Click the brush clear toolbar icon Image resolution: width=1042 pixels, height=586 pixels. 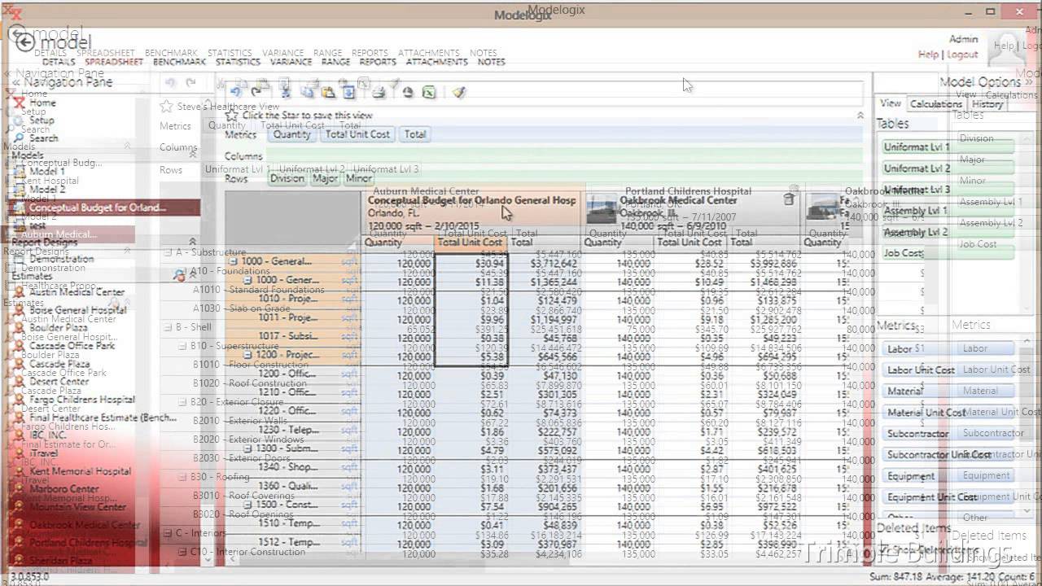tap(459, 92)
